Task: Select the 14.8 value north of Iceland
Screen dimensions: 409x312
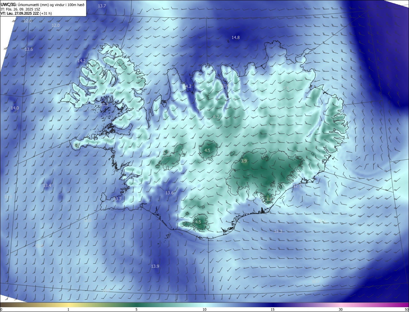Action: click(235, 38)
